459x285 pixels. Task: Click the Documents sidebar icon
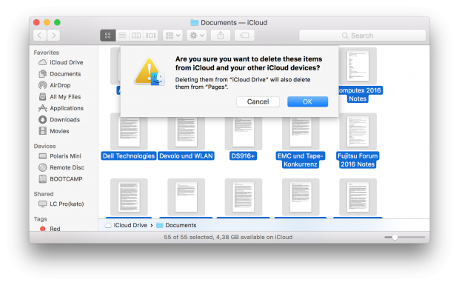tap(43, 74)
